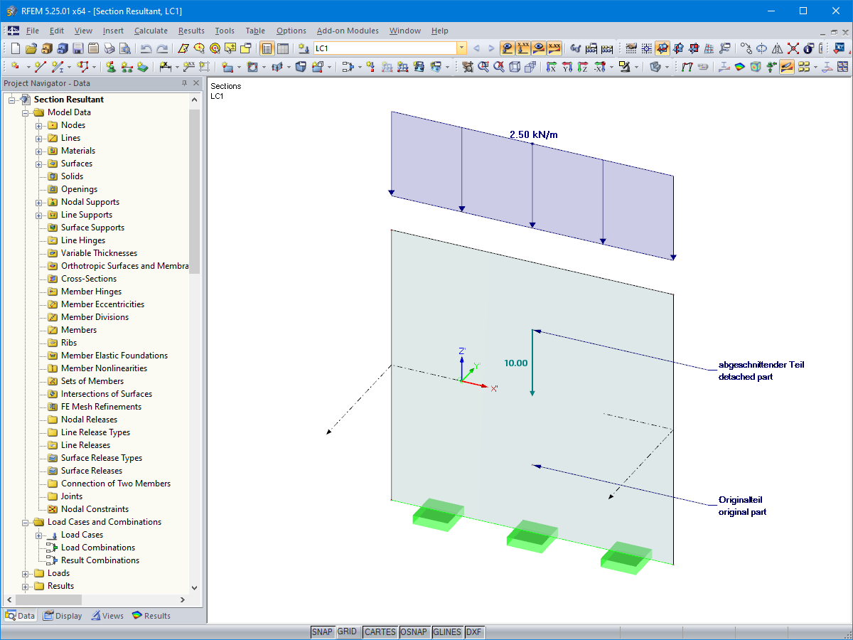This screenshot has width=853, height=640.
Task: Toggle SNAP mode in the status bar
Action: [x=323, y=631]
